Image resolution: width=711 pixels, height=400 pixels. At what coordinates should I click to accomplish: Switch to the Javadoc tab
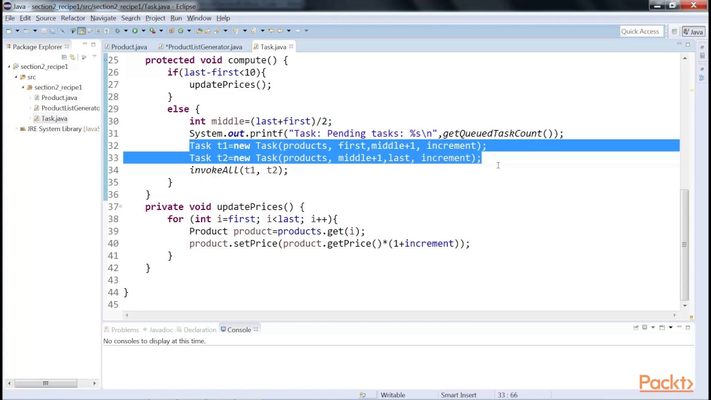click(x=157, y=330)
